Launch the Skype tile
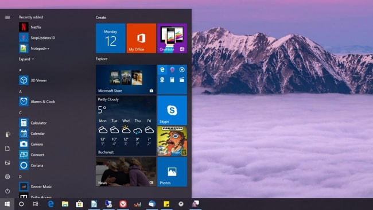The image size is (373, 210). tap(172, 110)
